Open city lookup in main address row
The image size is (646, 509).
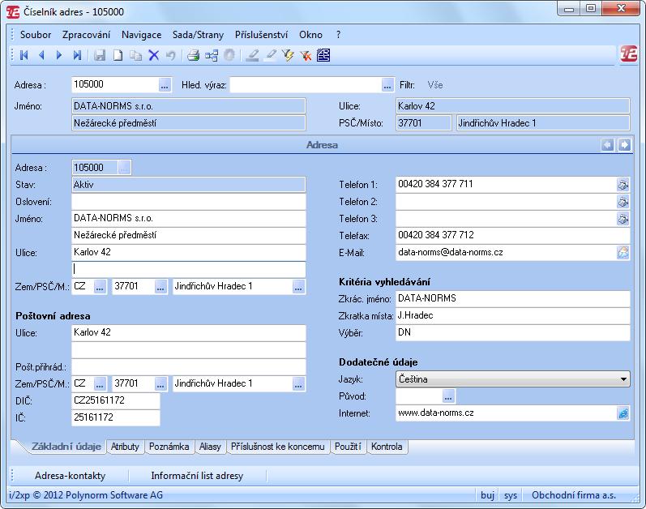[298, 286]
